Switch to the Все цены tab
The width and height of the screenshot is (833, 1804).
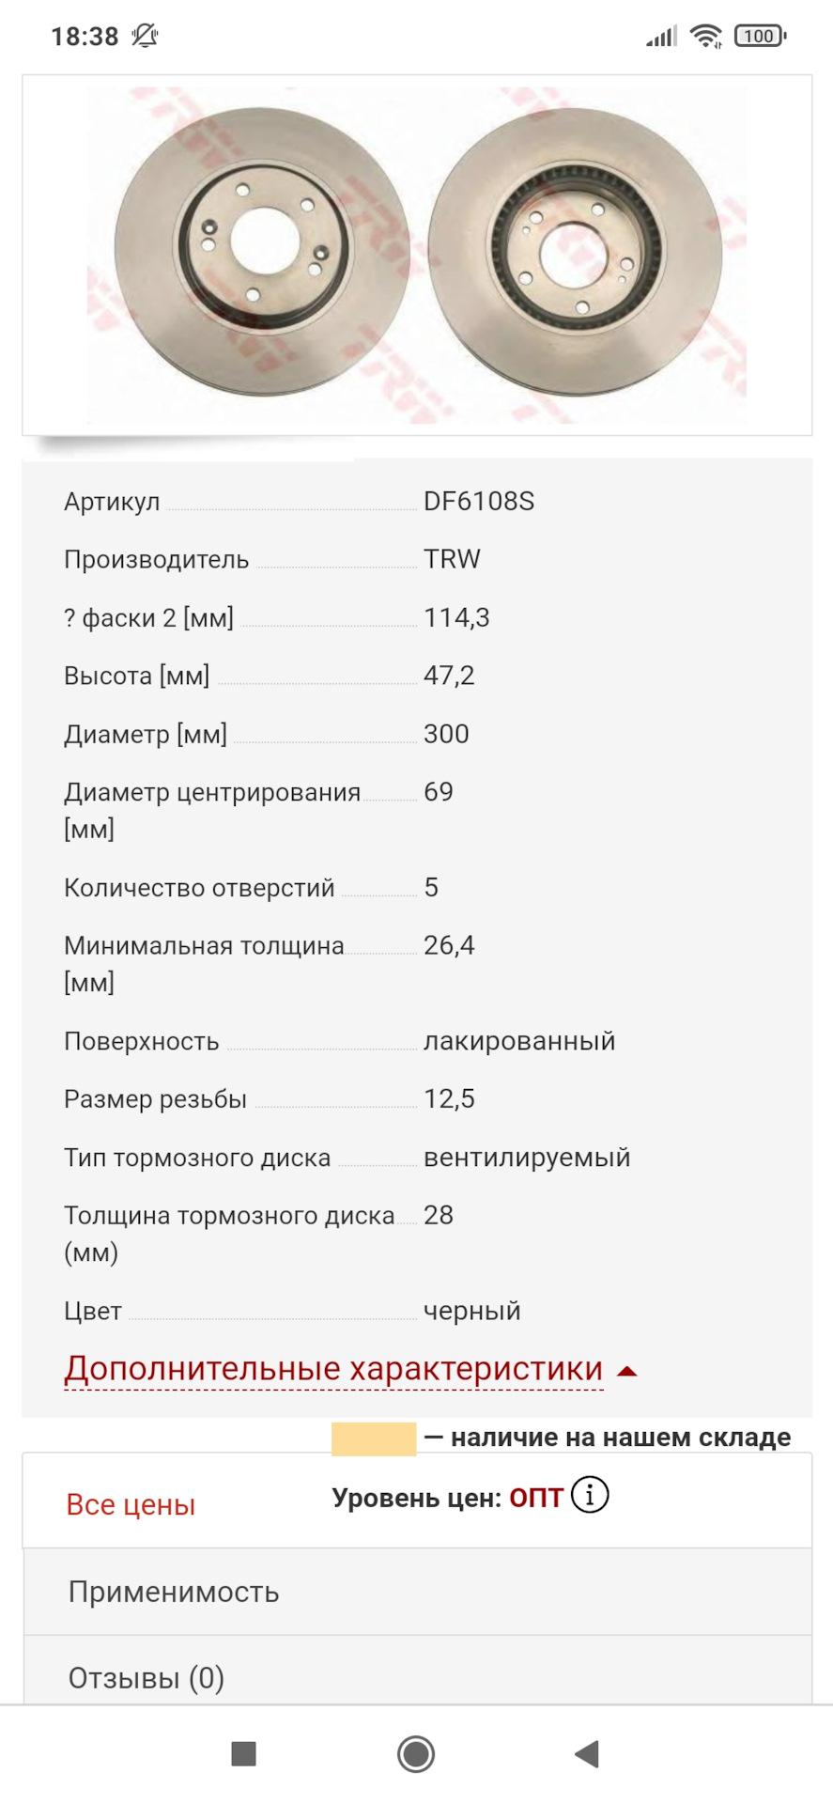(131, 1504)
